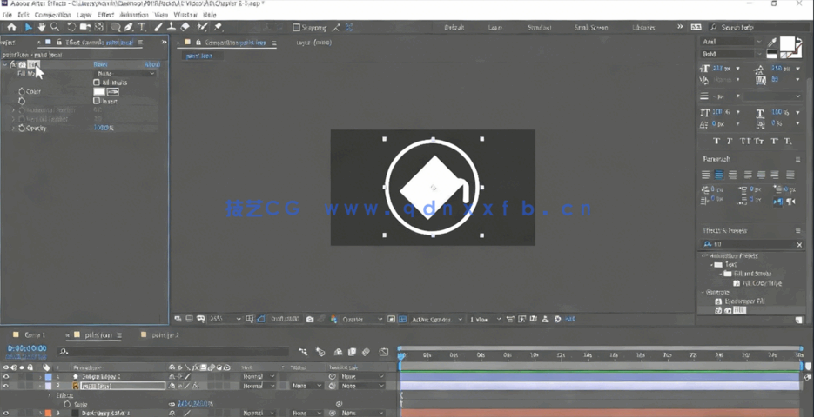Open the Fill Mask dropdown
Screen dimensions: 814x417
tap(125, 74)
